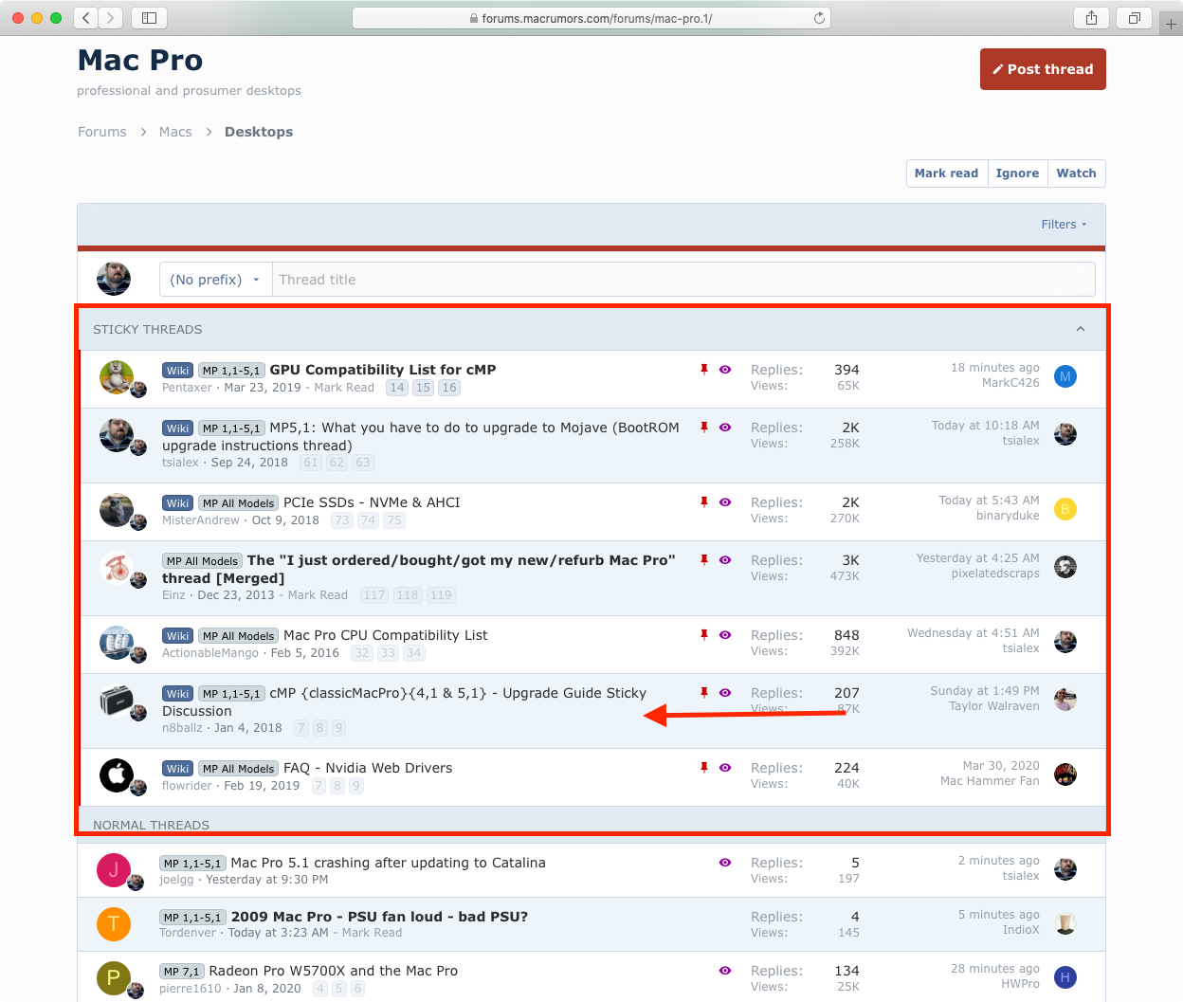
Task: Toggle watch eye on CPU Compatibility List thread
Action: pos(725,635)
